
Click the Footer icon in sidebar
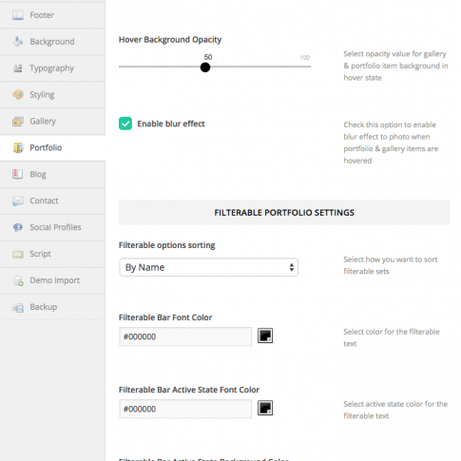(18, 15)
